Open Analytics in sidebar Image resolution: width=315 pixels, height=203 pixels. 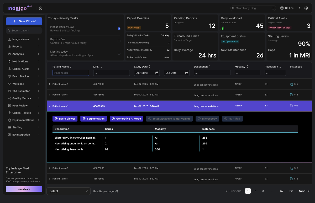24,54
